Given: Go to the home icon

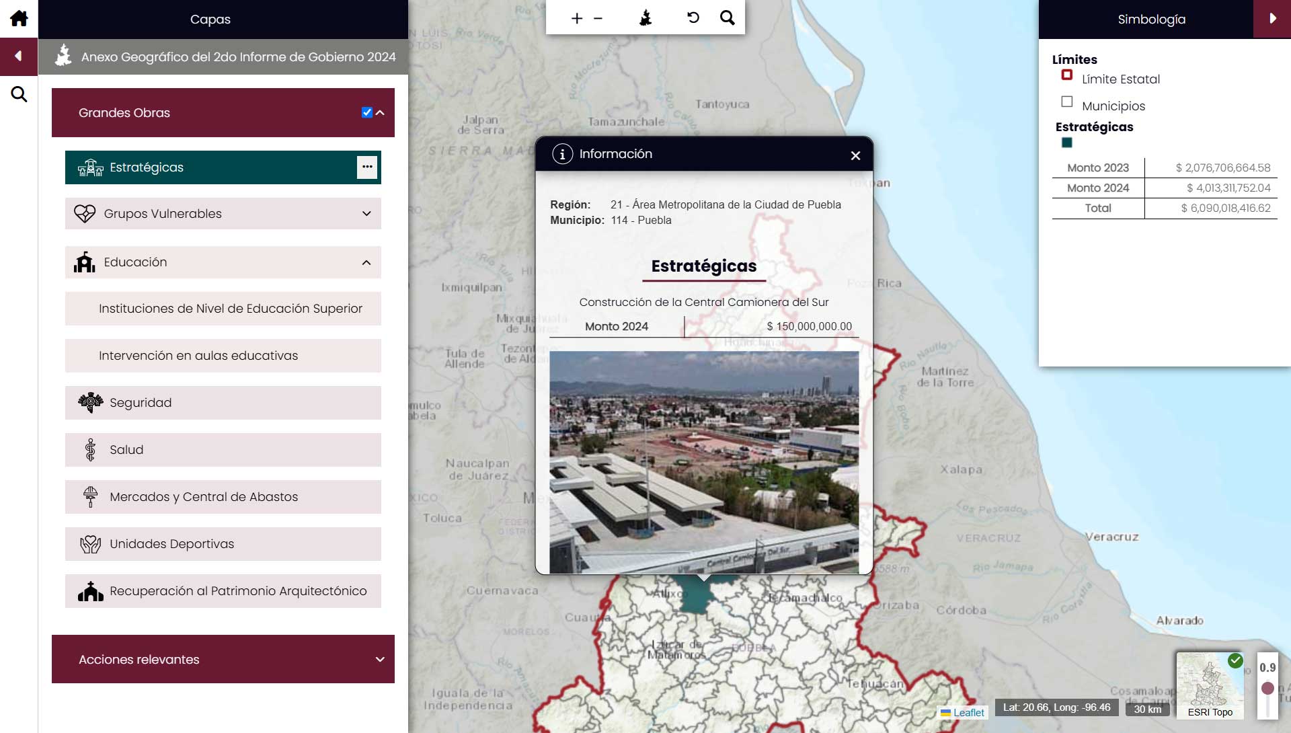Looking at the screenshot, I should tap(19, 18).
